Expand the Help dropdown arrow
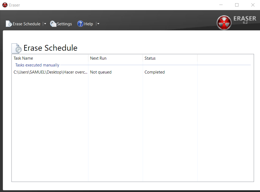Image resolution: width=260 pixels, height=192 pixels. pos(98,24)
